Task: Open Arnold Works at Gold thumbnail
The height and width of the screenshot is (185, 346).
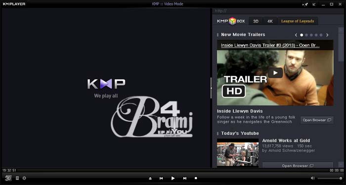Action: (238, 152)
